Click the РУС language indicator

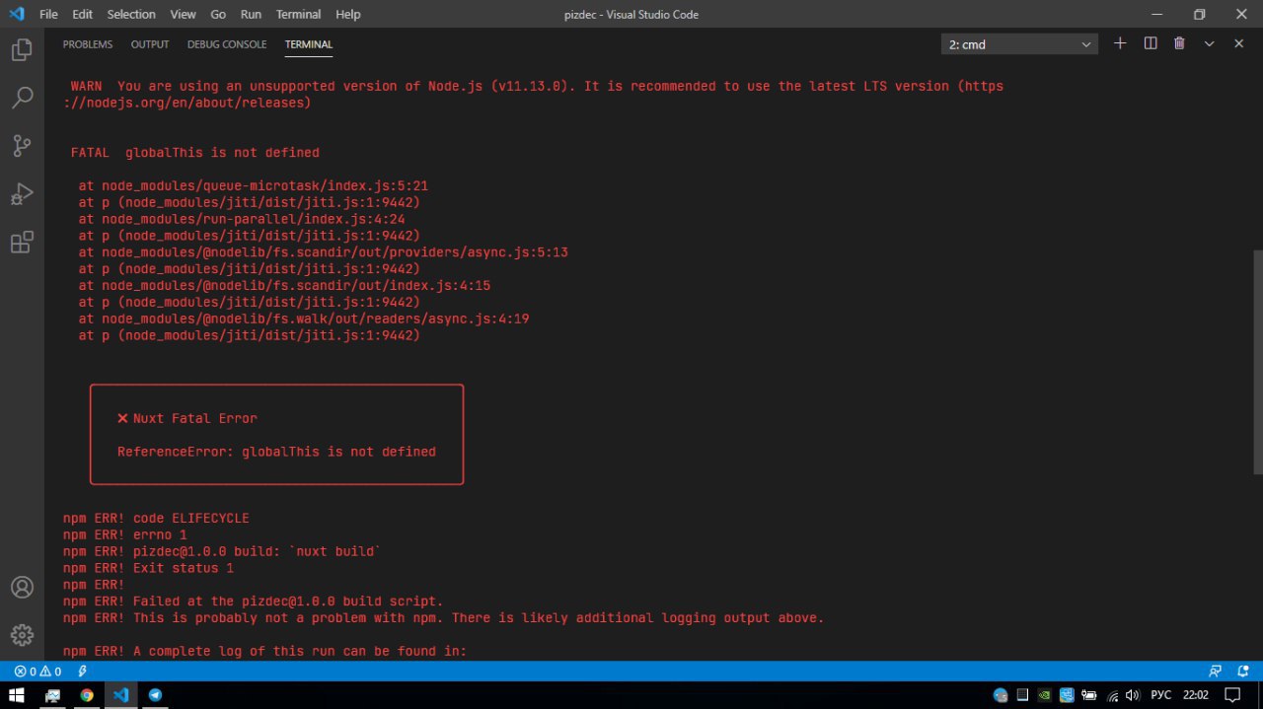(x=1160, y=694)
